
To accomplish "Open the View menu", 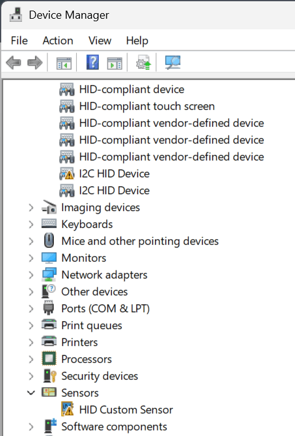I will [x=100, y=41].
